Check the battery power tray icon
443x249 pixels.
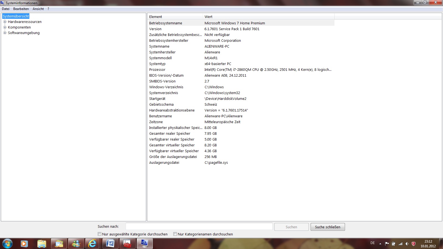(393, 244)
